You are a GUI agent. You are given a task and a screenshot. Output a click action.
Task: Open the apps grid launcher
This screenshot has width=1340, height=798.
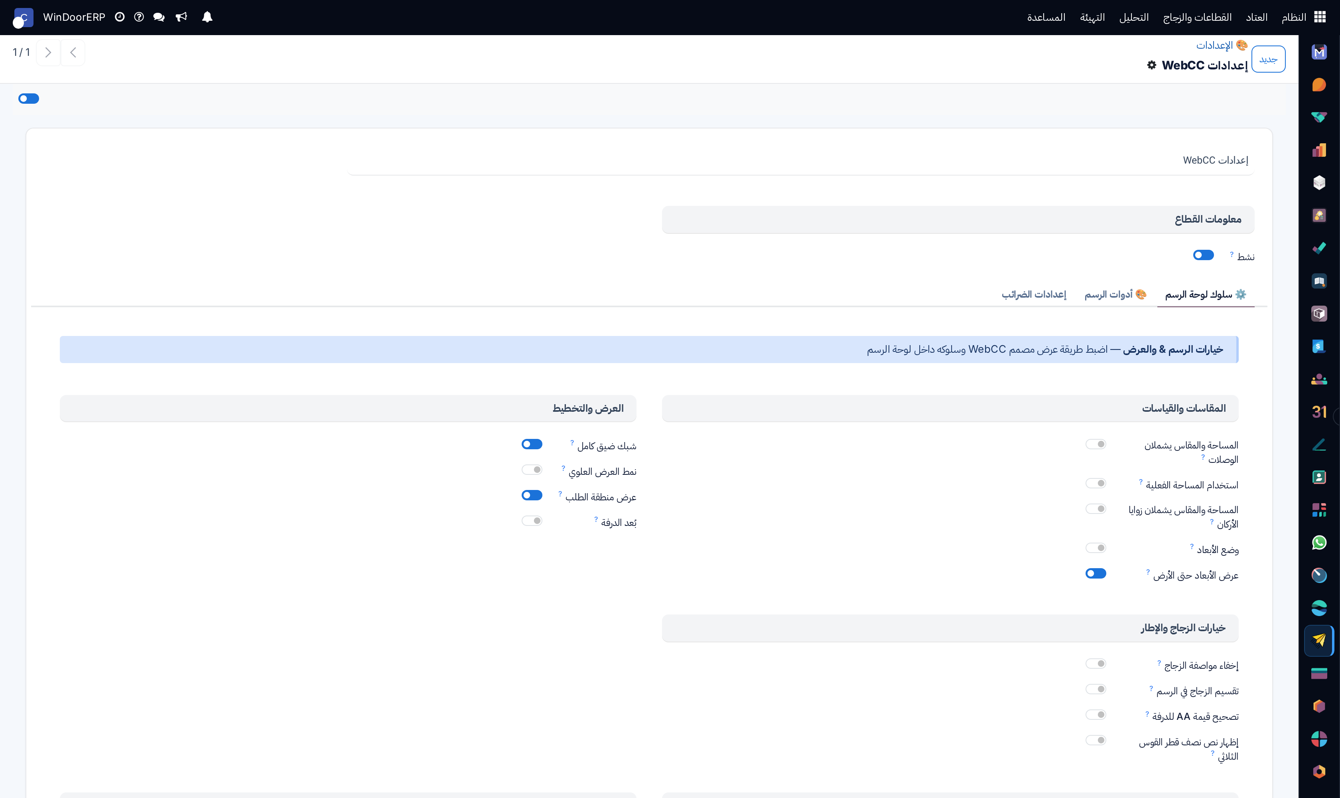1320,17
